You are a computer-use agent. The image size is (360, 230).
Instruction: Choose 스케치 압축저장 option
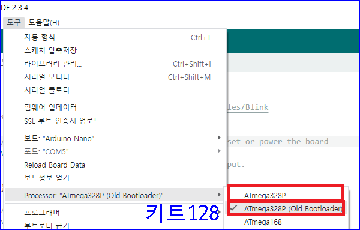point(115,50)
